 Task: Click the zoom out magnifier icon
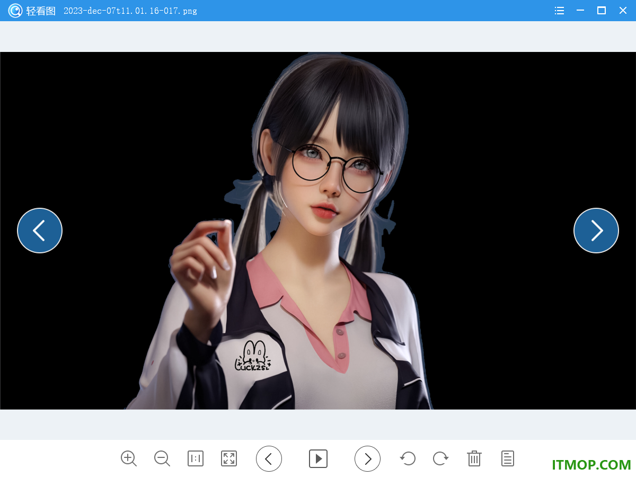coord(162,458)
